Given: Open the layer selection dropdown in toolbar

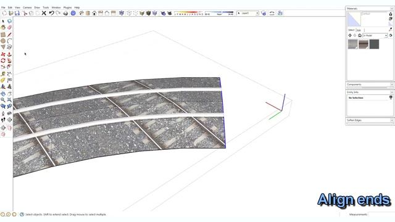Looking at the screenshot, I should coord(248,13).
